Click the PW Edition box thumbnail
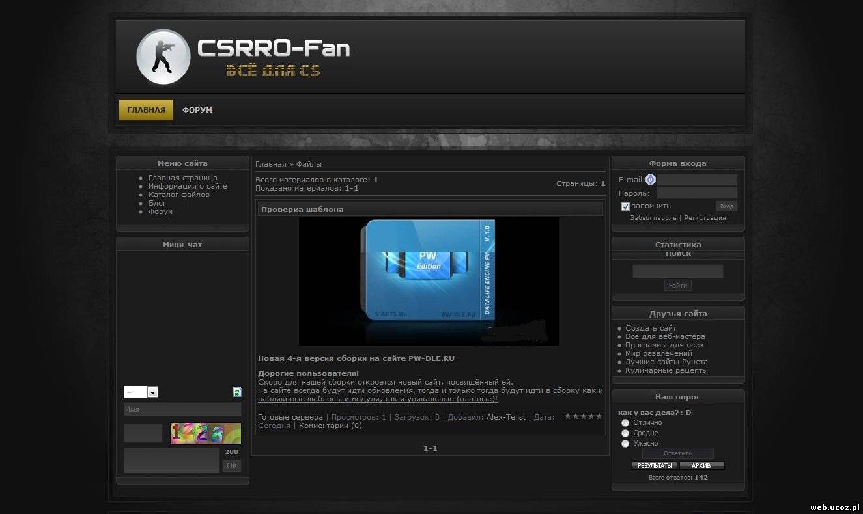Screen dimensions: 863x514 429,281
